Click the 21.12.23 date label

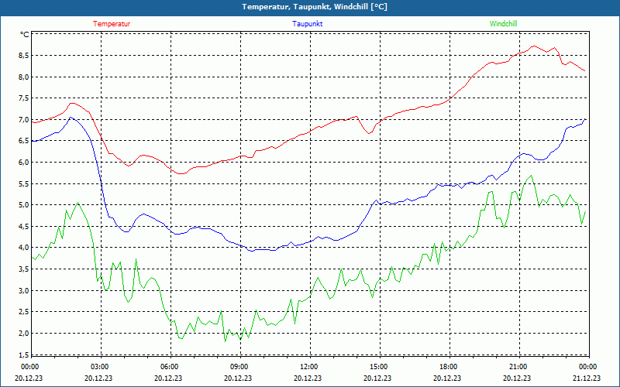[x=587, y=378]
